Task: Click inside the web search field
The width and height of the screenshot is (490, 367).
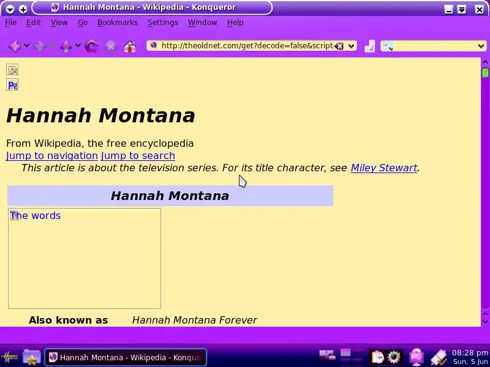Action: click(434, 46)
